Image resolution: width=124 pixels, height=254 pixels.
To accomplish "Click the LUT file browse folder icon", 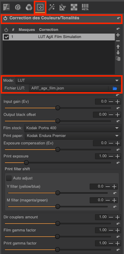I will pos(115,88).
